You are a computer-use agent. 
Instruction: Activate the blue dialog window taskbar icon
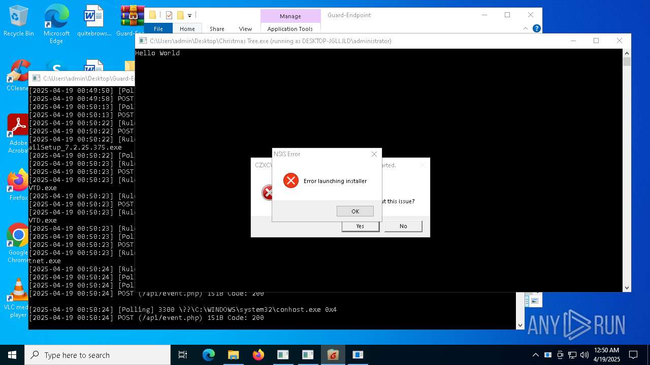pyautogui.click(x=357, y=355)
